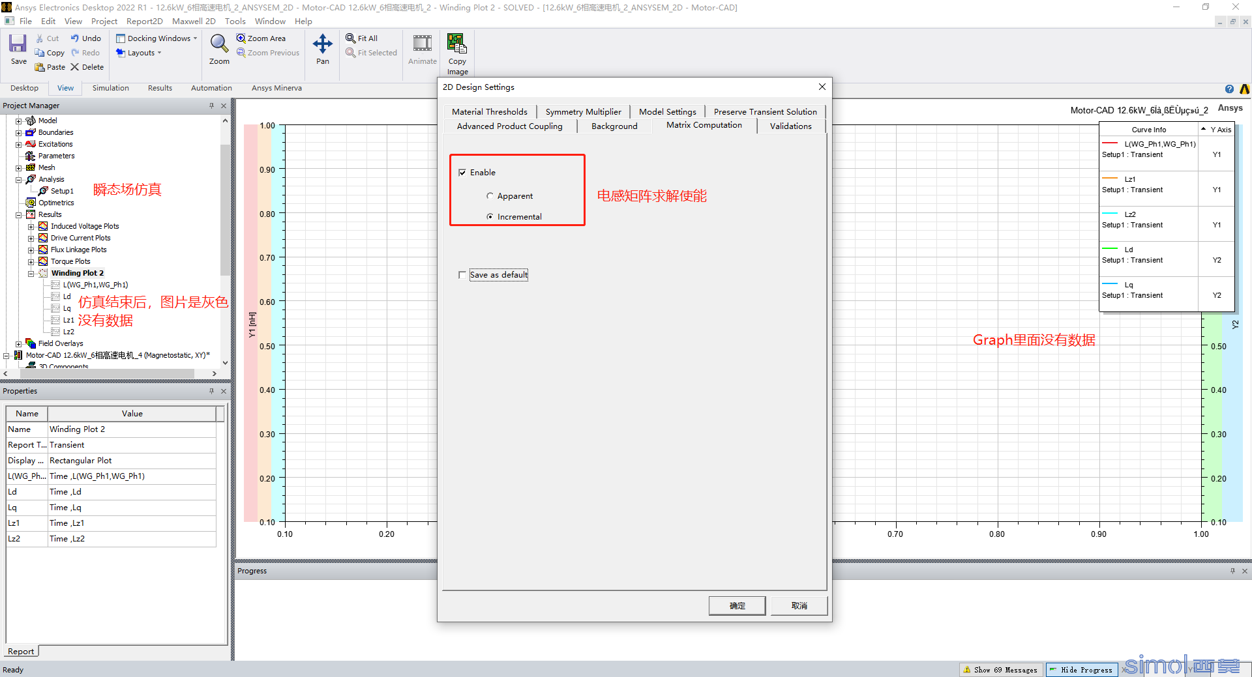Click Show 69 Messages button
This screenshot has height=677, width=1252.
click(x=1001, y=670)
